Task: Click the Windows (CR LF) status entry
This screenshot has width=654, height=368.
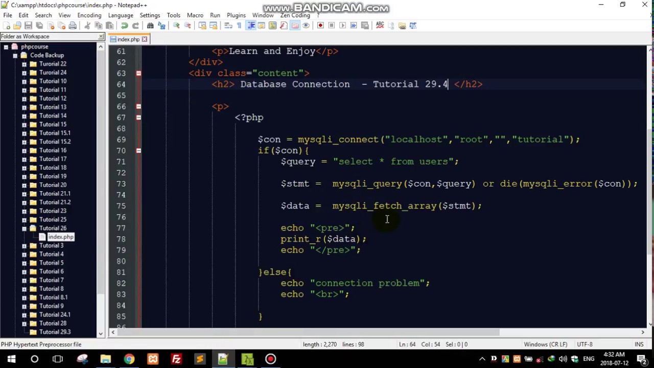Action: (x=545, y=344)
